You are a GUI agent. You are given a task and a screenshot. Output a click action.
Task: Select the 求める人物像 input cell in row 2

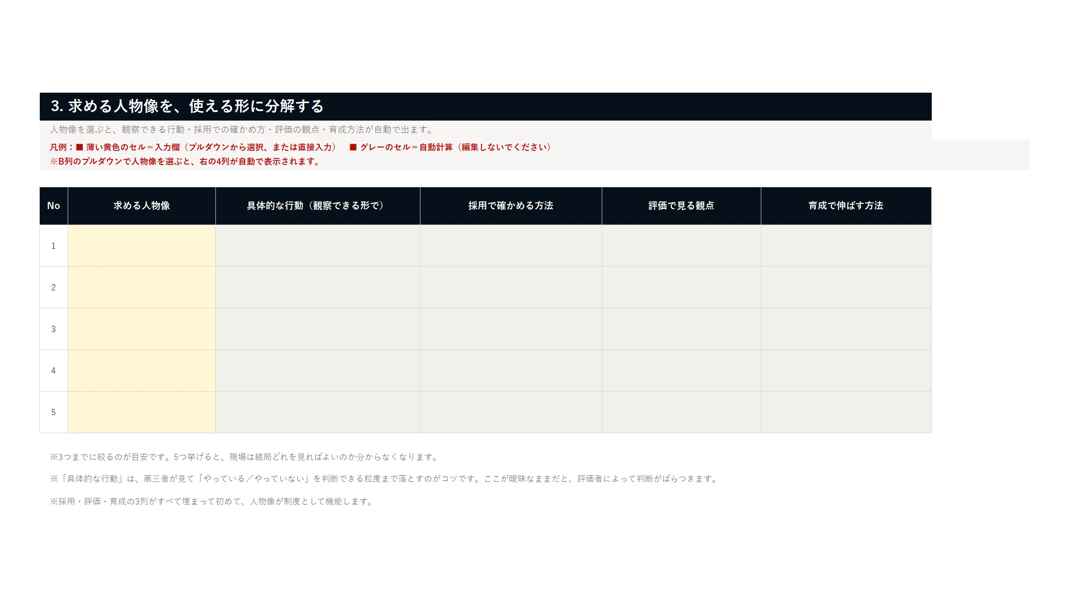click(142, 287)
